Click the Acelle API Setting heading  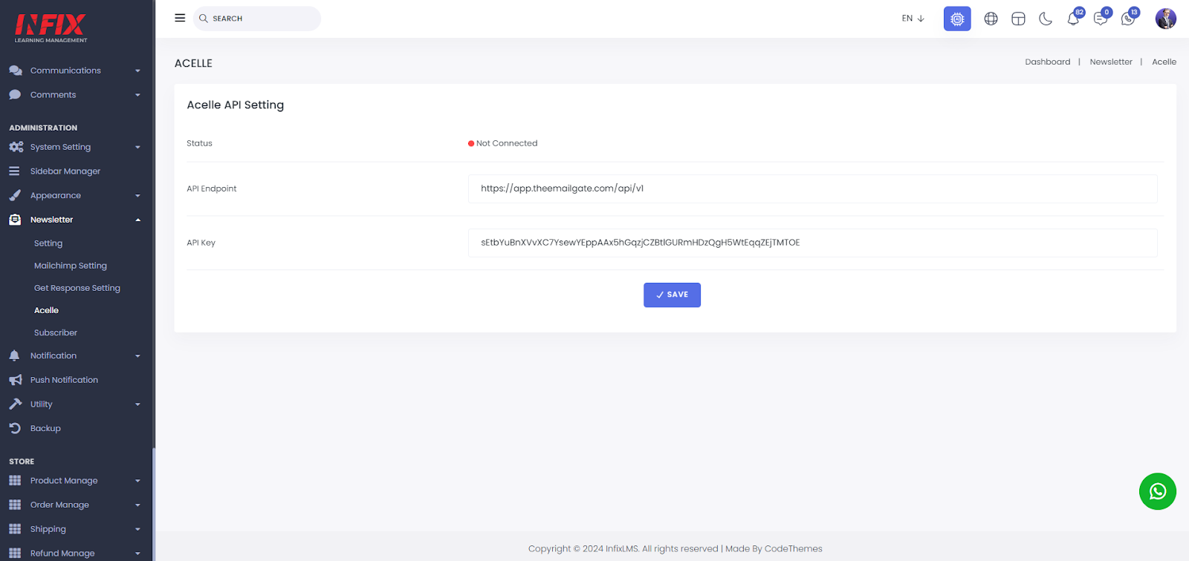[x=236, y=105]
